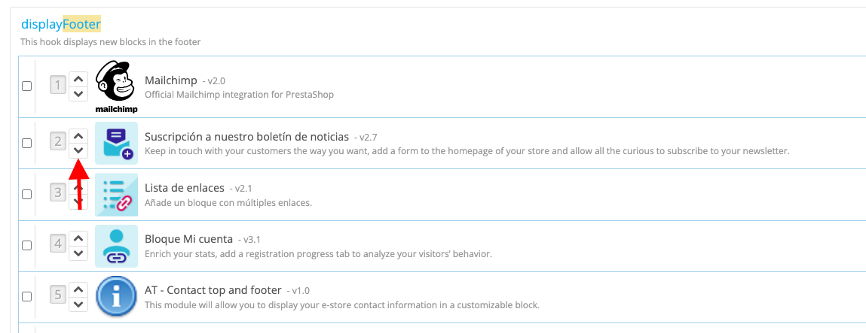Move AT Contact module up one position

[78, 289]
